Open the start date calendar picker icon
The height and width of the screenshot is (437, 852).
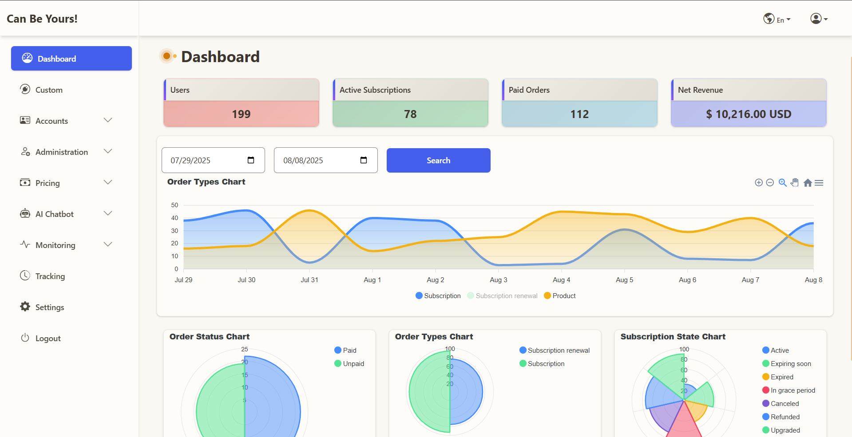pyautogui.click(x=251, y=160)
